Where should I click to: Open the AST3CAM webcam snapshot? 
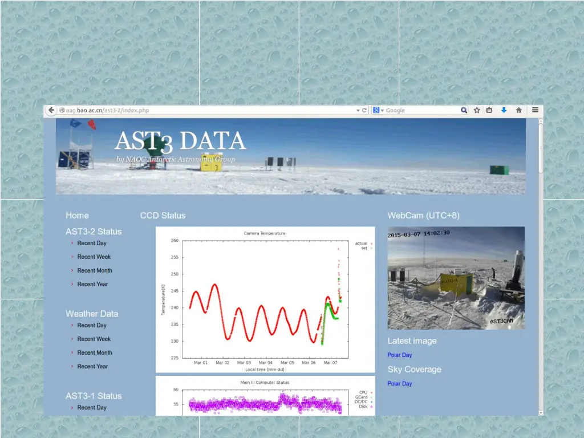(x=456, y=278)
